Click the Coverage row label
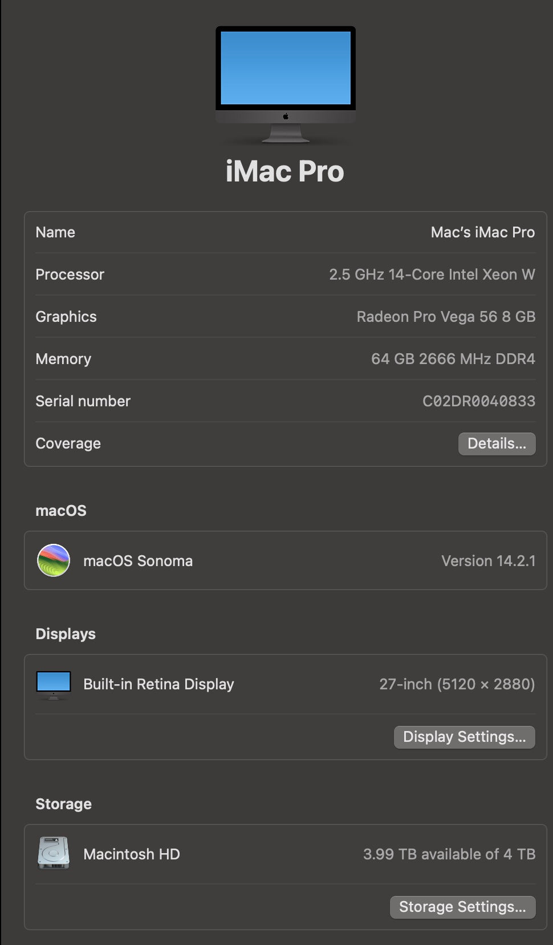The image size is (553, 945). tap(68, 443)
